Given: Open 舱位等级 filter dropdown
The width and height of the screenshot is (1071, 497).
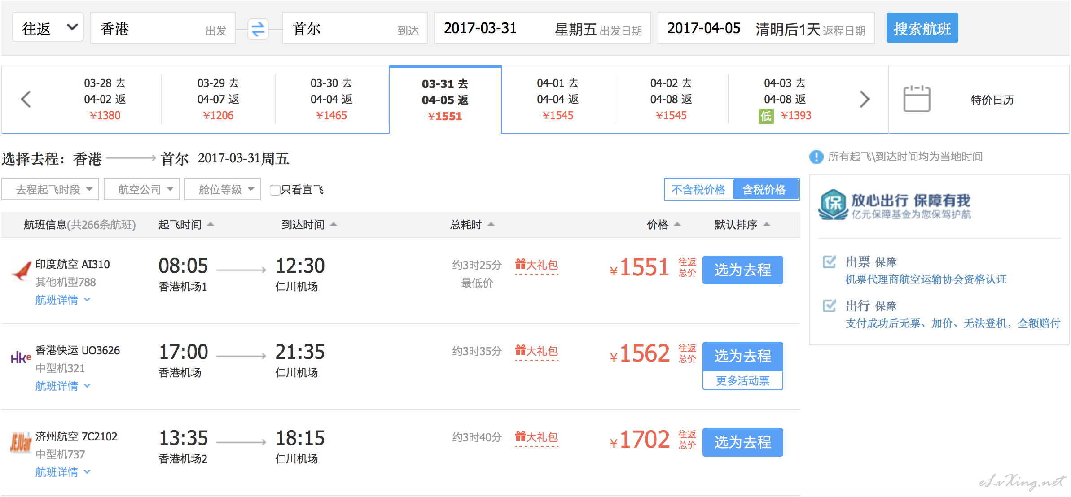Looking at the screenshot, I should (x=223, y=189).
